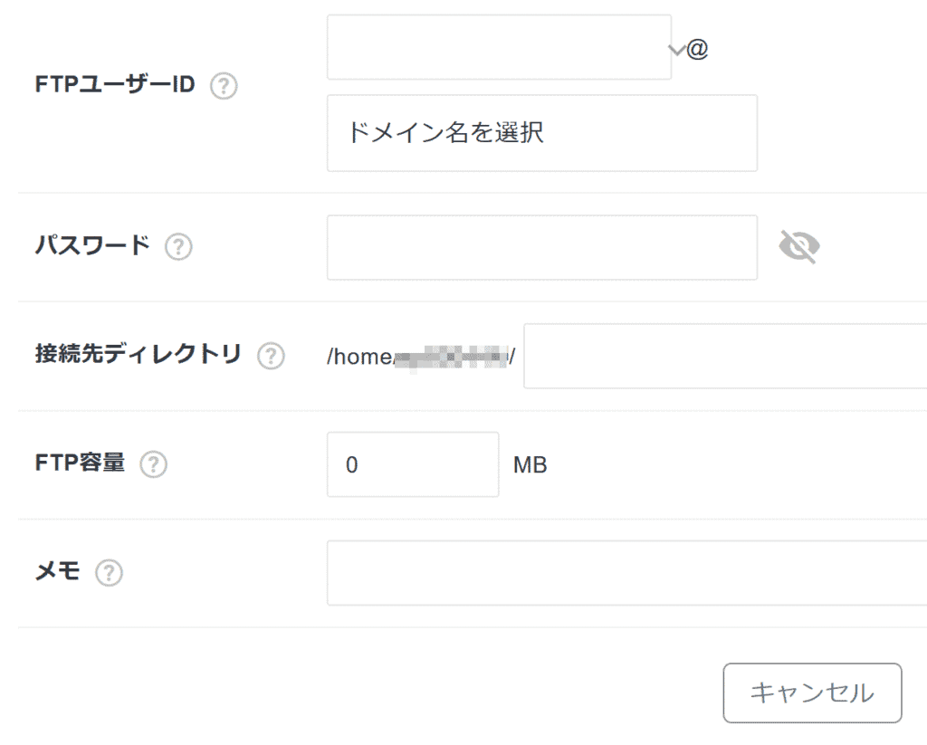Click the help icon beside FTPユーザーID
The image size is (927, 745).
pyautogui.click(x=224, y=87)
